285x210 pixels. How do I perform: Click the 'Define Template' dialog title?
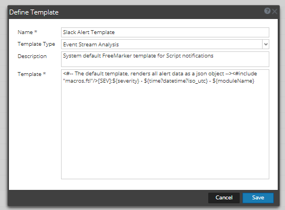(34, 12)
